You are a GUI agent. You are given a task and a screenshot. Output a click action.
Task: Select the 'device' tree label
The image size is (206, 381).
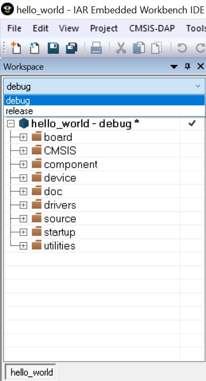click(60, 178)
